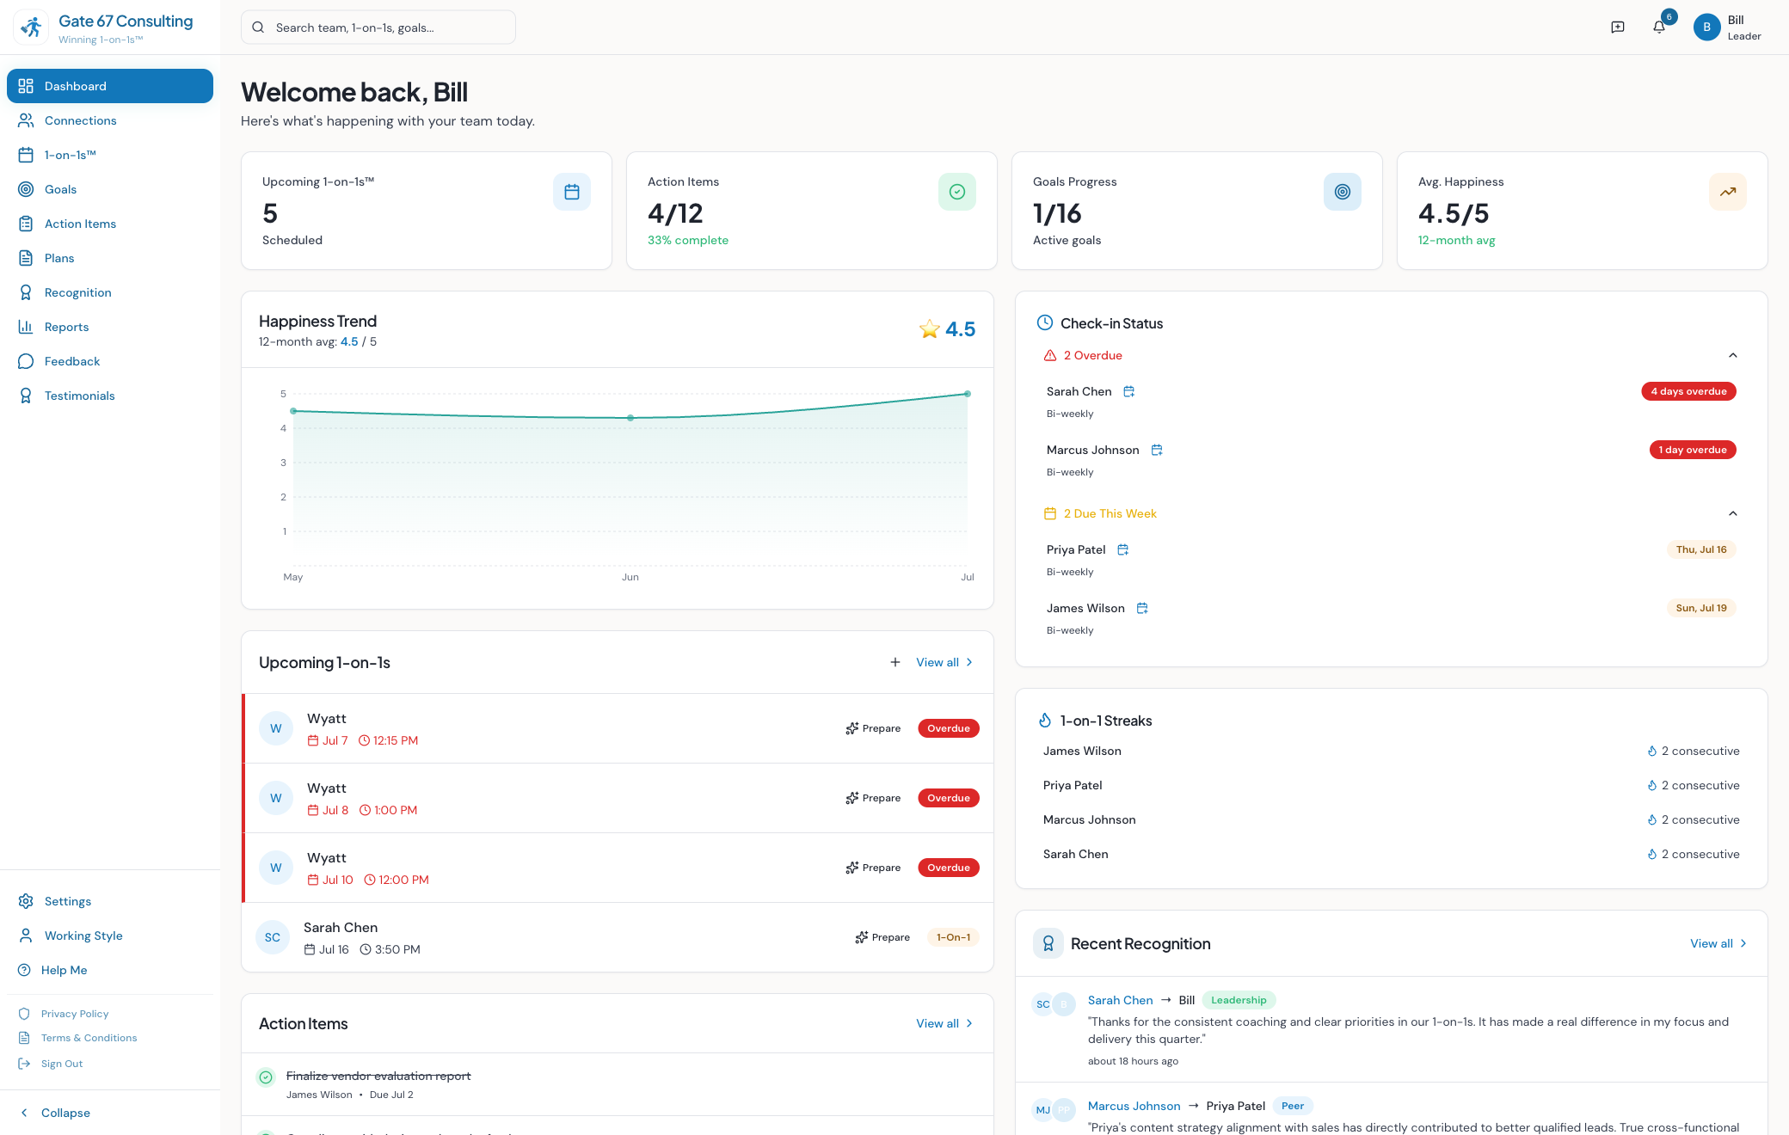This screenshot has width=1789, height=1135.
Task: Click the star icon in Happiness Trend
Action: click(930, 329)
